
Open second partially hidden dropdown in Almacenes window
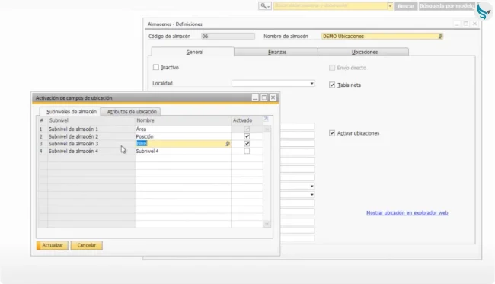click(311, 195)
